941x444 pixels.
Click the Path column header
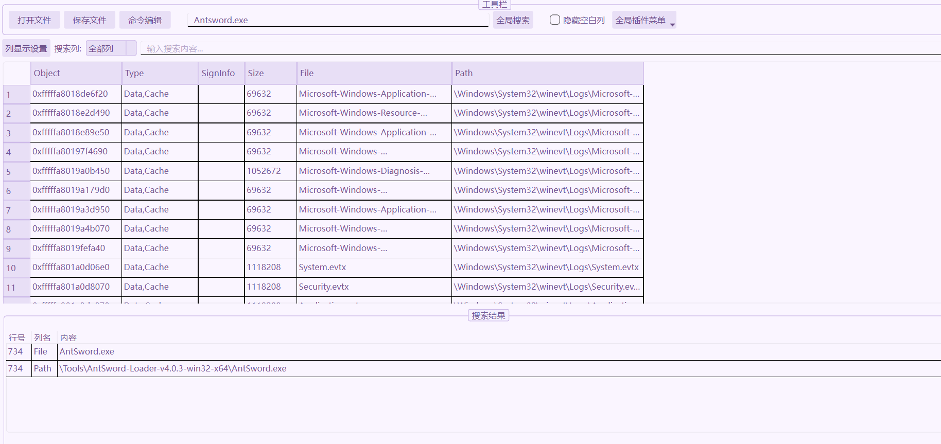[547, 73]
